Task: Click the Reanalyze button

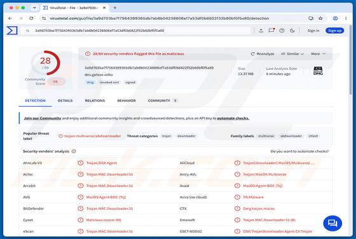Action: [x=263, y=54]
